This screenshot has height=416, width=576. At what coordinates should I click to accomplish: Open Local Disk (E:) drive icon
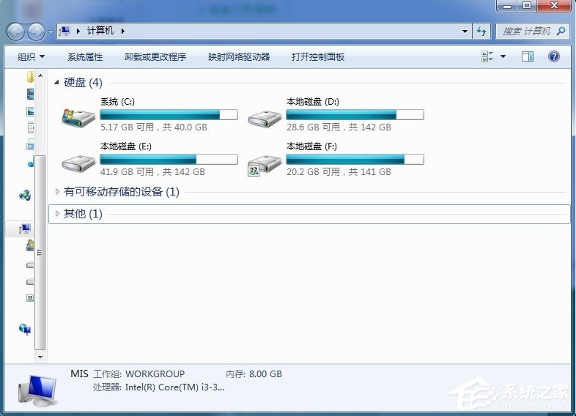[78, 163]
